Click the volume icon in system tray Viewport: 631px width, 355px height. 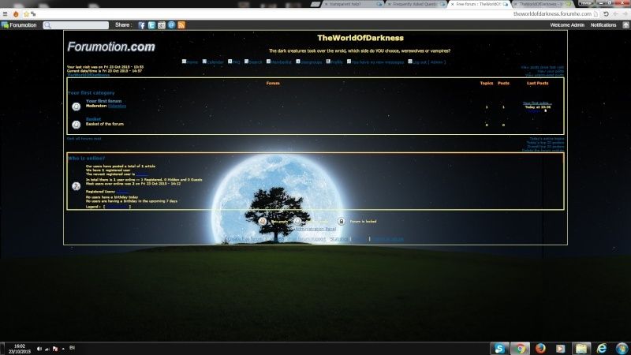click(39, 349)
